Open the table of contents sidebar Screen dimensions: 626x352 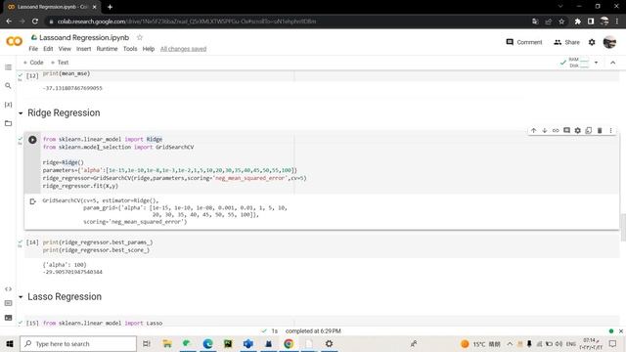[x=8, y=67]
